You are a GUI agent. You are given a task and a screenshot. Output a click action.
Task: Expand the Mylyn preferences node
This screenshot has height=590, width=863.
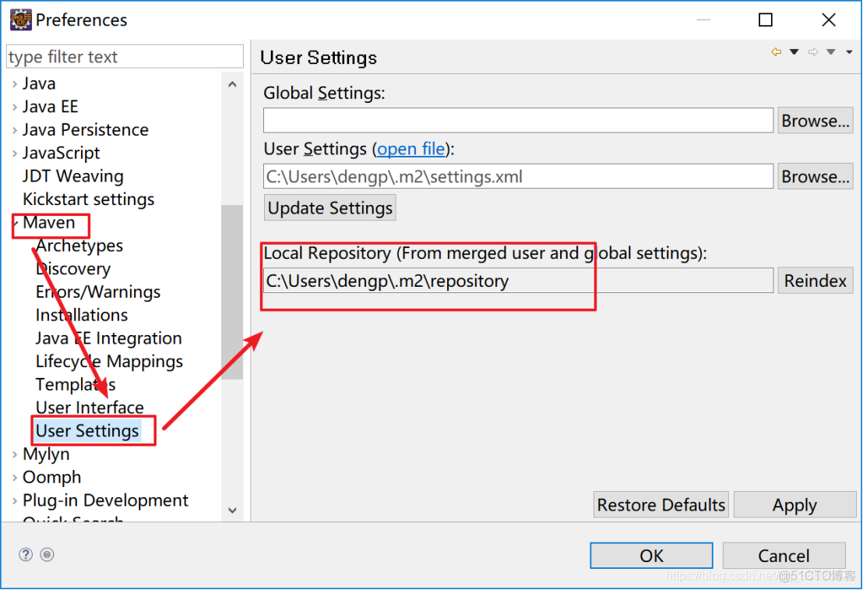15,454
